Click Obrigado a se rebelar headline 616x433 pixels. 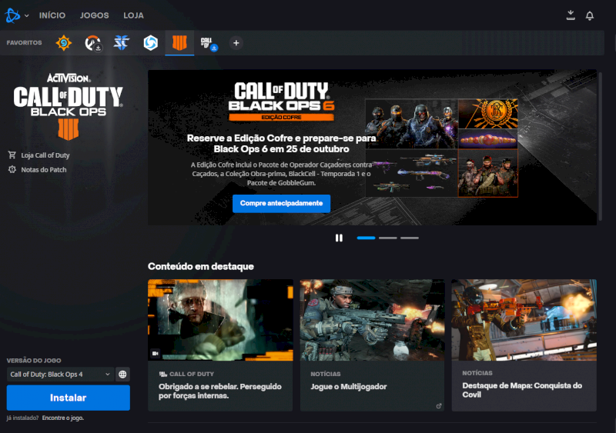pyautogui.click(x=220, y=391)
